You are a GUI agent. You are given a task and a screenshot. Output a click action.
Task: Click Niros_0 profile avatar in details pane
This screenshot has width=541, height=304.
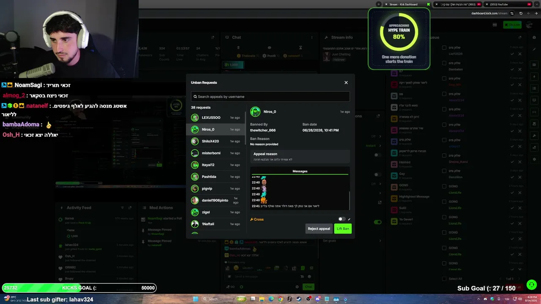(x=255, y=112)
